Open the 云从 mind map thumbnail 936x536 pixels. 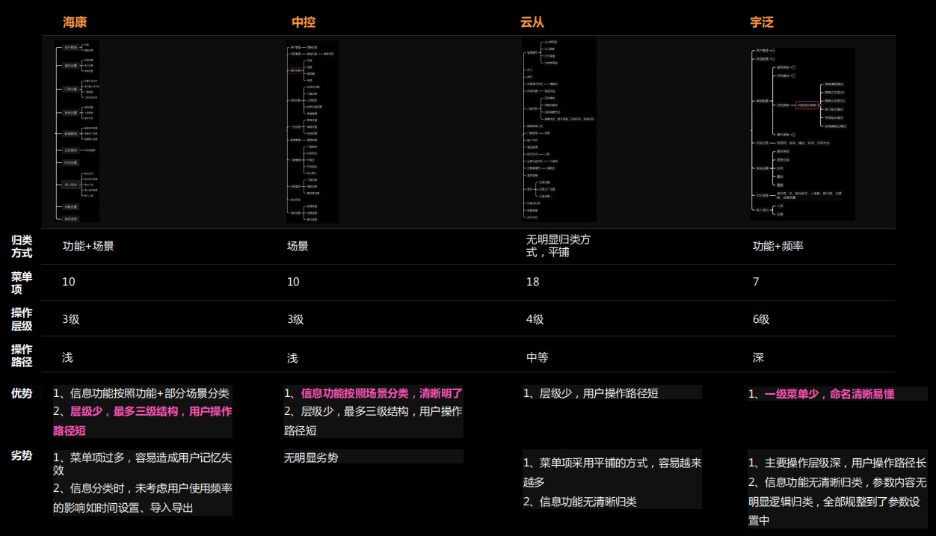[559, 130]
